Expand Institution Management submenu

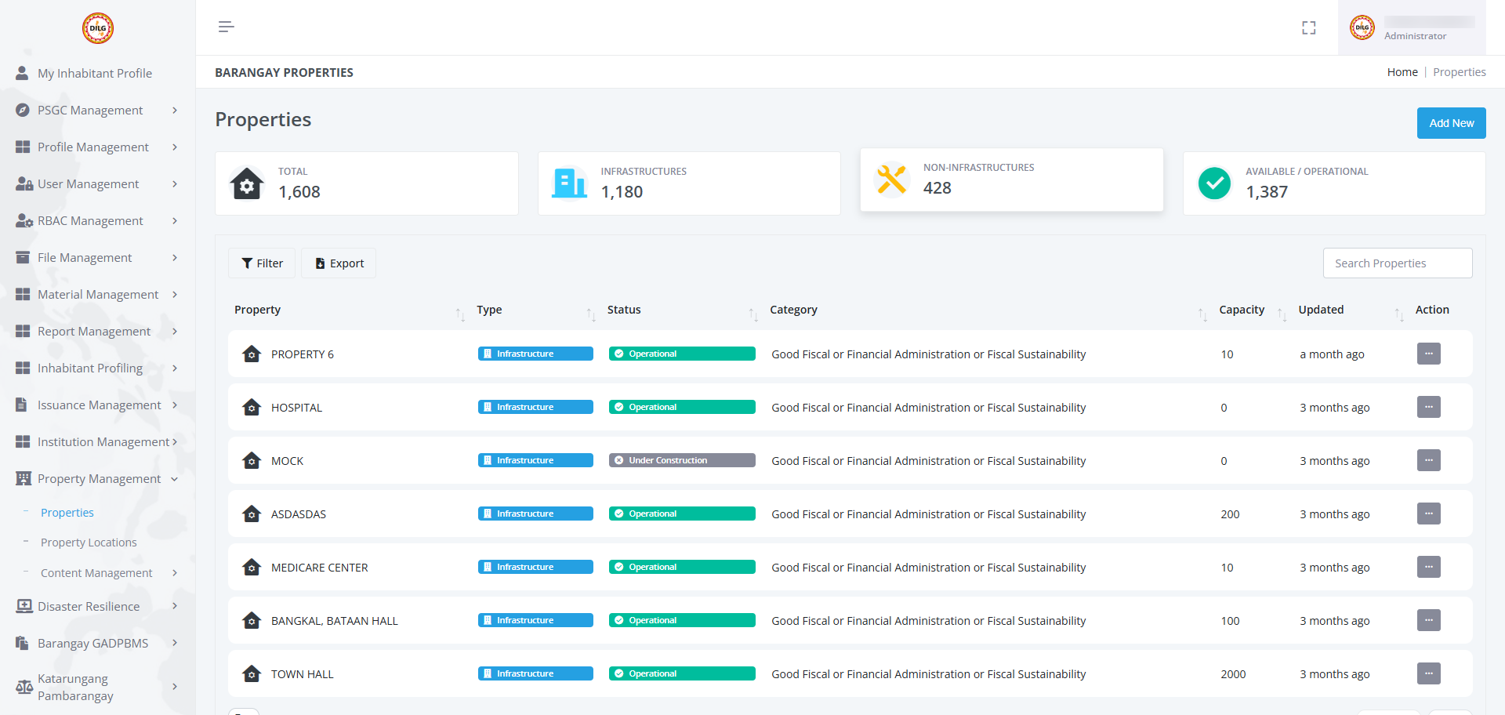(x=175, y=441)
